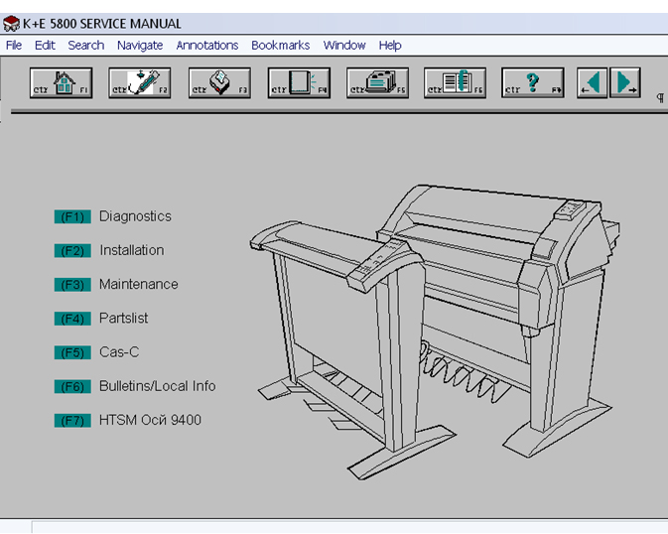Open help via question mark toolbar icon
The image size is (668, 534).
(533, 82)
